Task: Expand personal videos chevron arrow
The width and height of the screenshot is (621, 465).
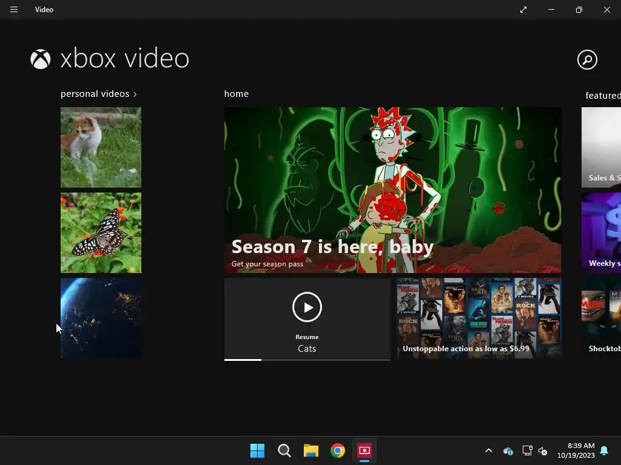Action: 135,94
